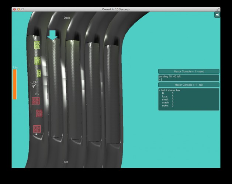Click the Haxor Console v.1 - tail header
This screenshot has width=232, height=184.
(x=189, y=85)
